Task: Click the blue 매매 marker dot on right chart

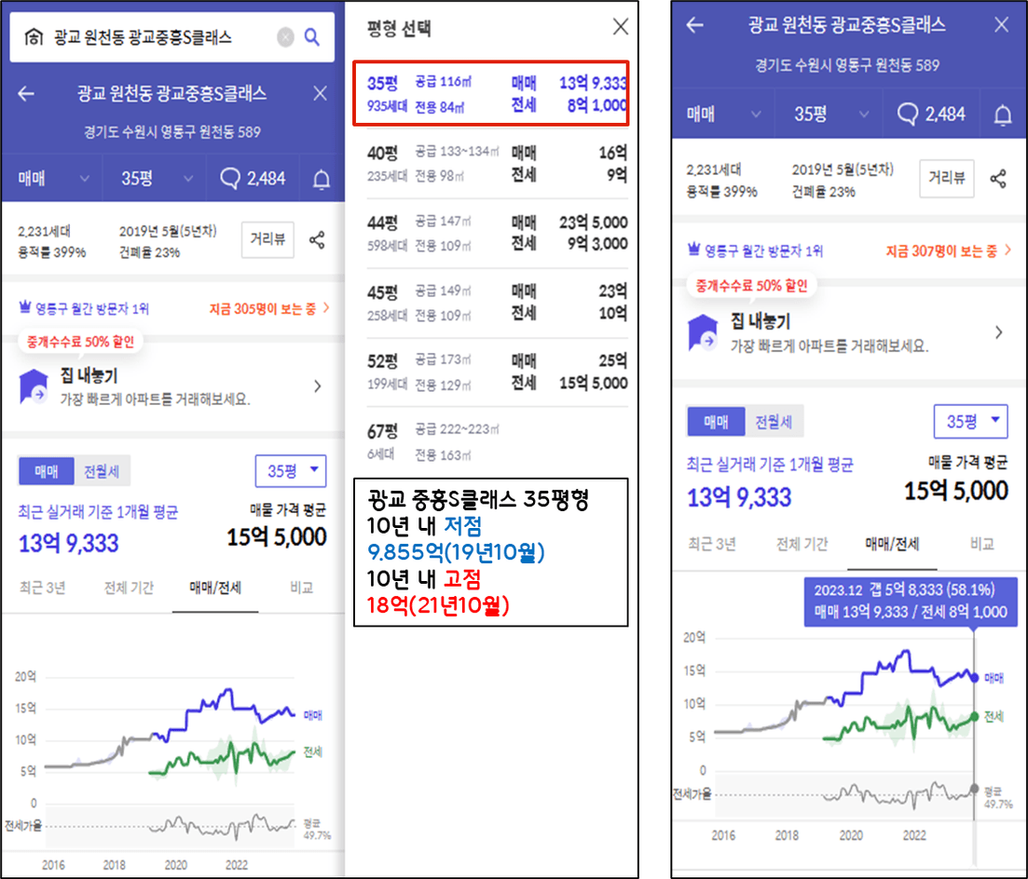Action: [975, 678]
